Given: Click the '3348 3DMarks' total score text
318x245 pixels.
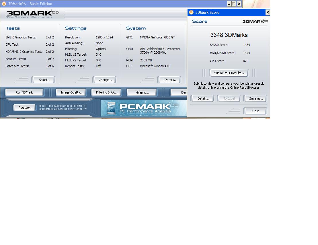Looking at the screenshot, I should (x=229, y=35).
